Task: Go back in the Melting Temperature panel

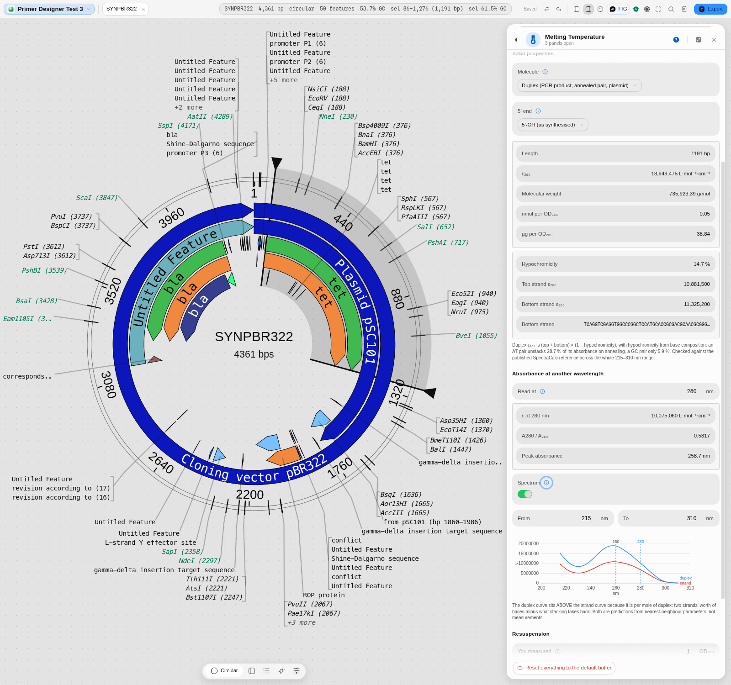Action: pyautogui.click(x=516, y=40)
